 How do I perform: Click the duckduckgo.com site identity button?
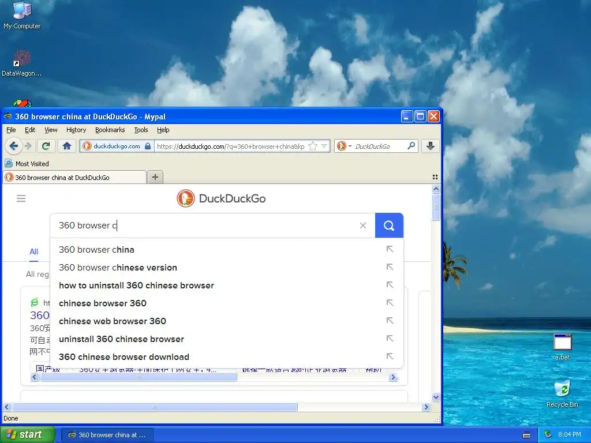coord(117,146)
